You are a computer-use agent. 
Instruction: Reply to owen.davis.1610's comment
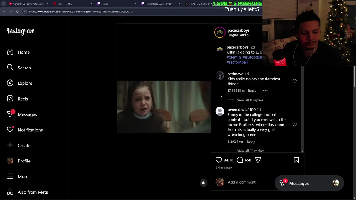point(251,141)
